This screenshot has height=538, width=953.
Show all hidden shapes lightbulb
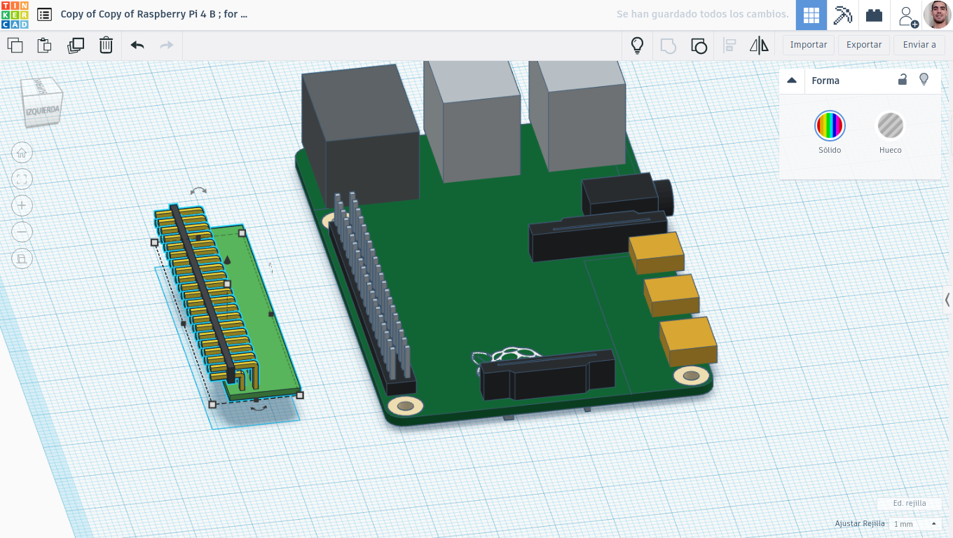coord(637,46)
